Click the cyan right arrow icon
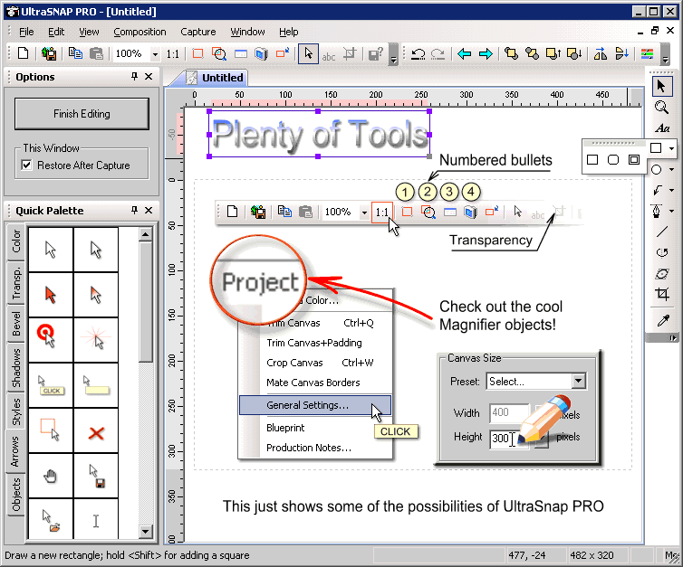This screenshot has height=567, width=683. pos(486,54)
